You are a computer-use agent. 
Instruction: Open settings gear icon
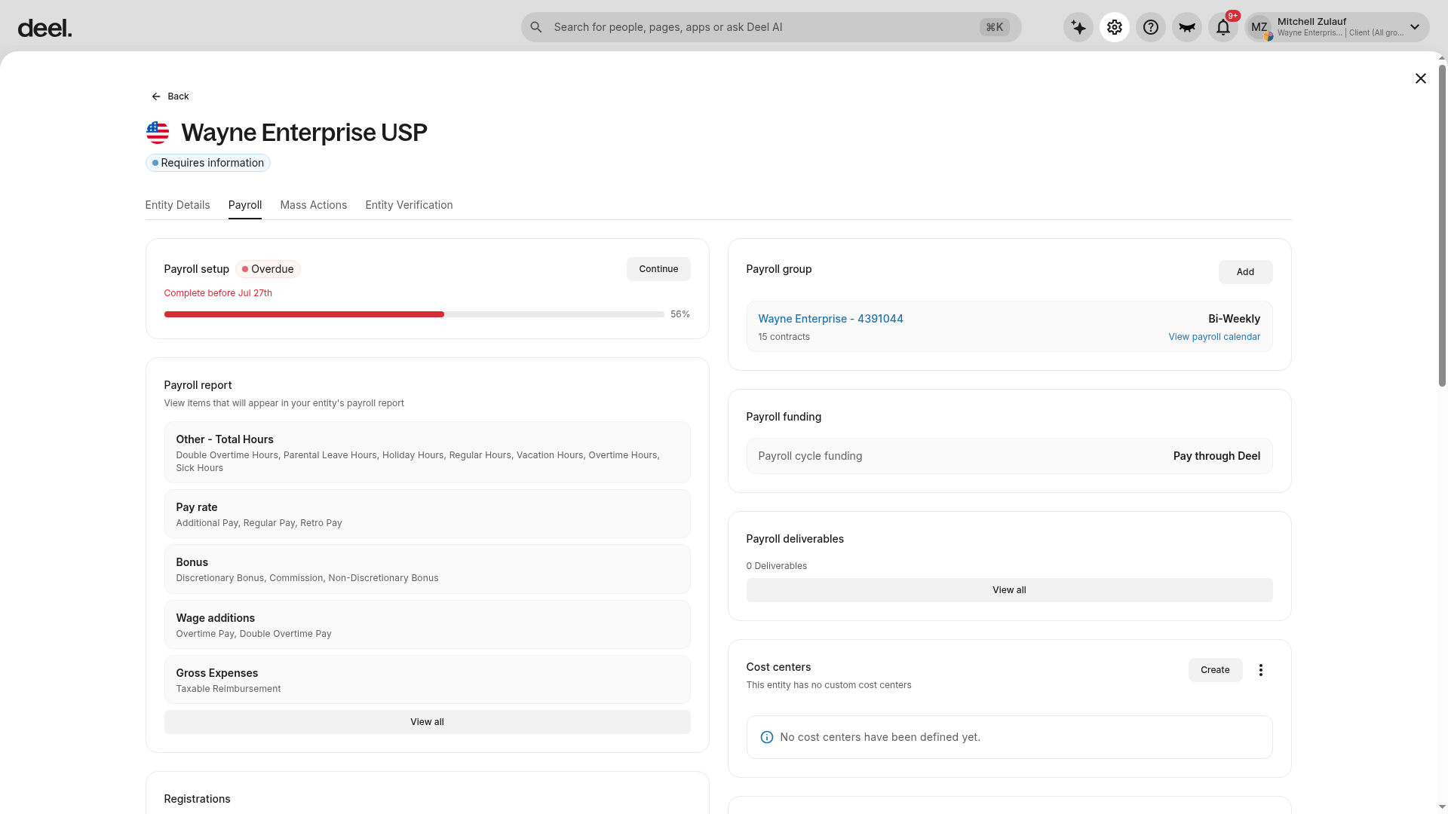point(1115,27)
